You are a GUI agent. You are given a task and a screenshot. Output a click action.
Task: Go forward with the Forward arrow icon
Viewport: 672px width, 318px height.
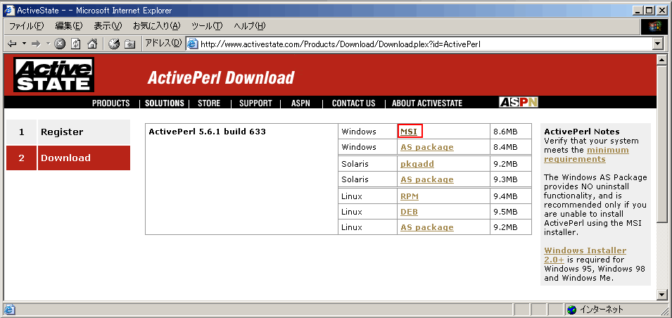point(36,44)
